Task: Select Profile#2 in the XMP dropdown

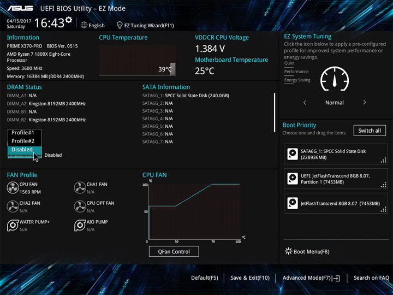Action: tap(25, 141)
